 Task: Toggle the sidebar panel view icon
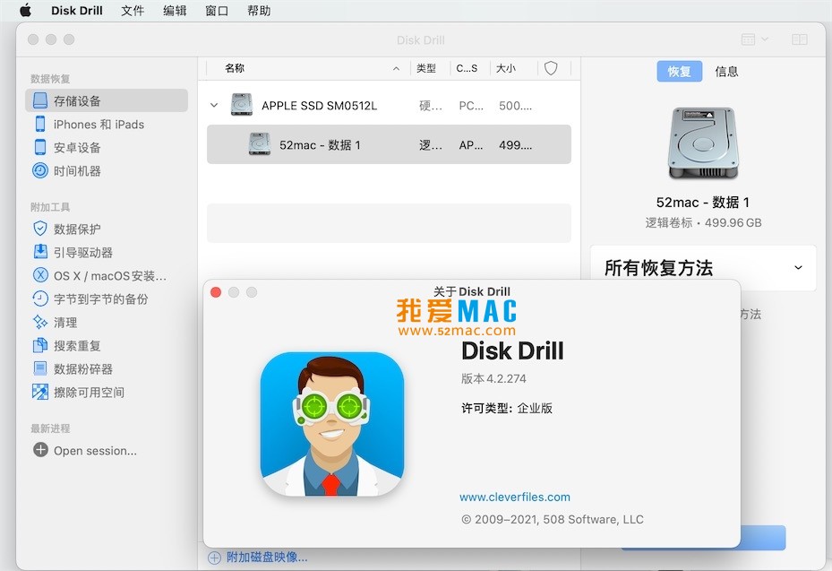(799, 39)
